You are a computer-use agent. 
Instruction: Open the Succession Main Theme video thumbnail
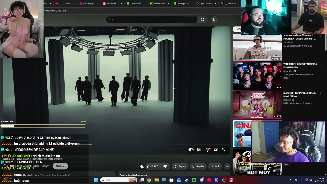[x=258, y=48]
